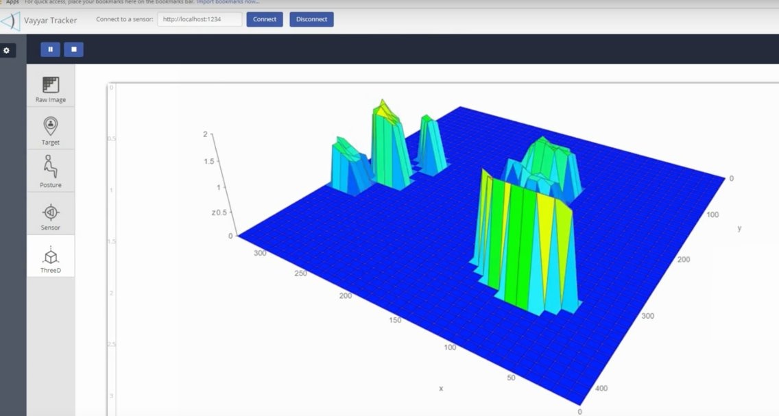Screen dimensions: 779x416
Task: Click the y axis label on plot
Action: 739,228
